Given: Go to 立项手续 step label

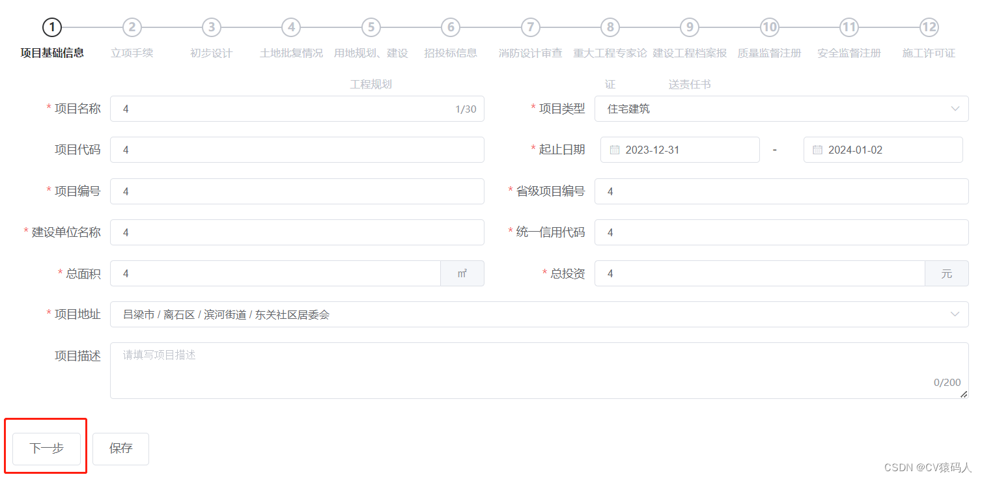Looking at the screenshot, I should point(132,53).
